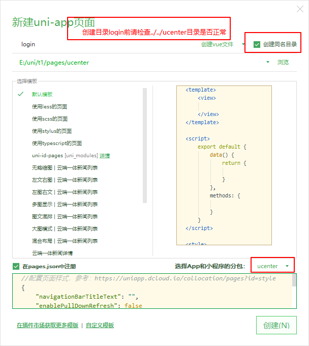Click the green checkmark next to 默认模板
This screenshot has height=346, width=309.
point(20,94)
